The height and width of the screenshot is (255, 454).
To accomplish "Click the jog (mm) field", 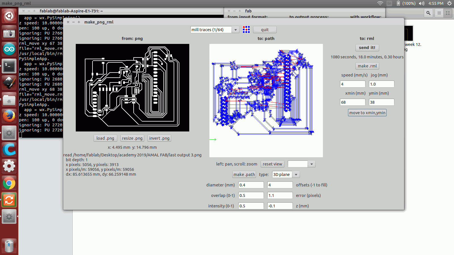I will click(381, 84).
